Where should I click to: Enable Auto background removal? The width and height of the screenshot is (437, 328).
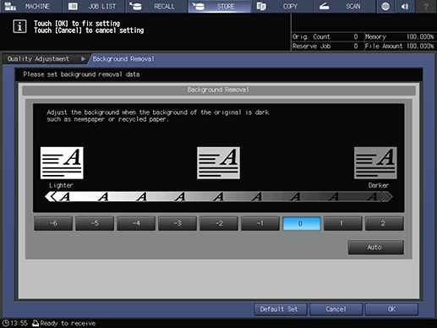click(x=376, y=248)
